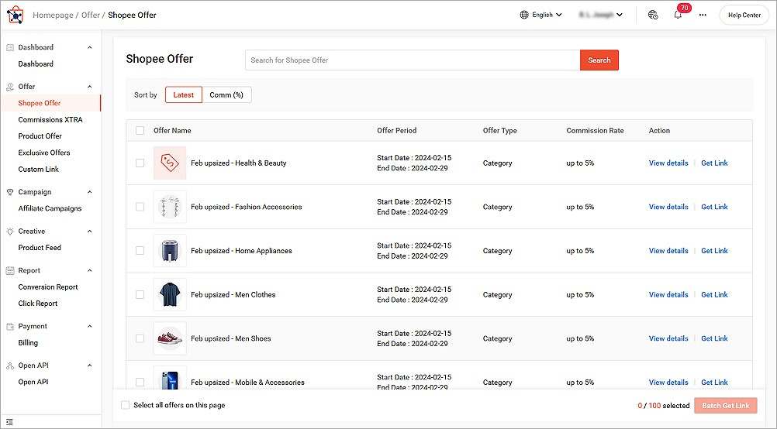Open Billing in sidebar

(x=28, y=342)
